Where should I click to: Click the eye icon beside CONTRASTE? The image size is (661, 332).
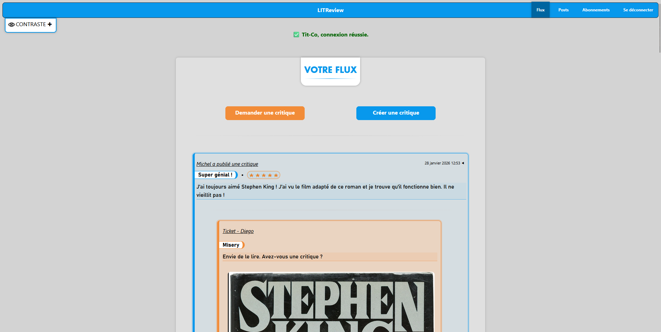tap(11, 25)
